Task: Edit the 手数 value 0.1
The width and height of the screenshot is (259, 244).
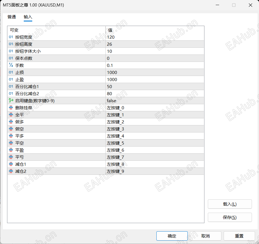Action: 155,65
